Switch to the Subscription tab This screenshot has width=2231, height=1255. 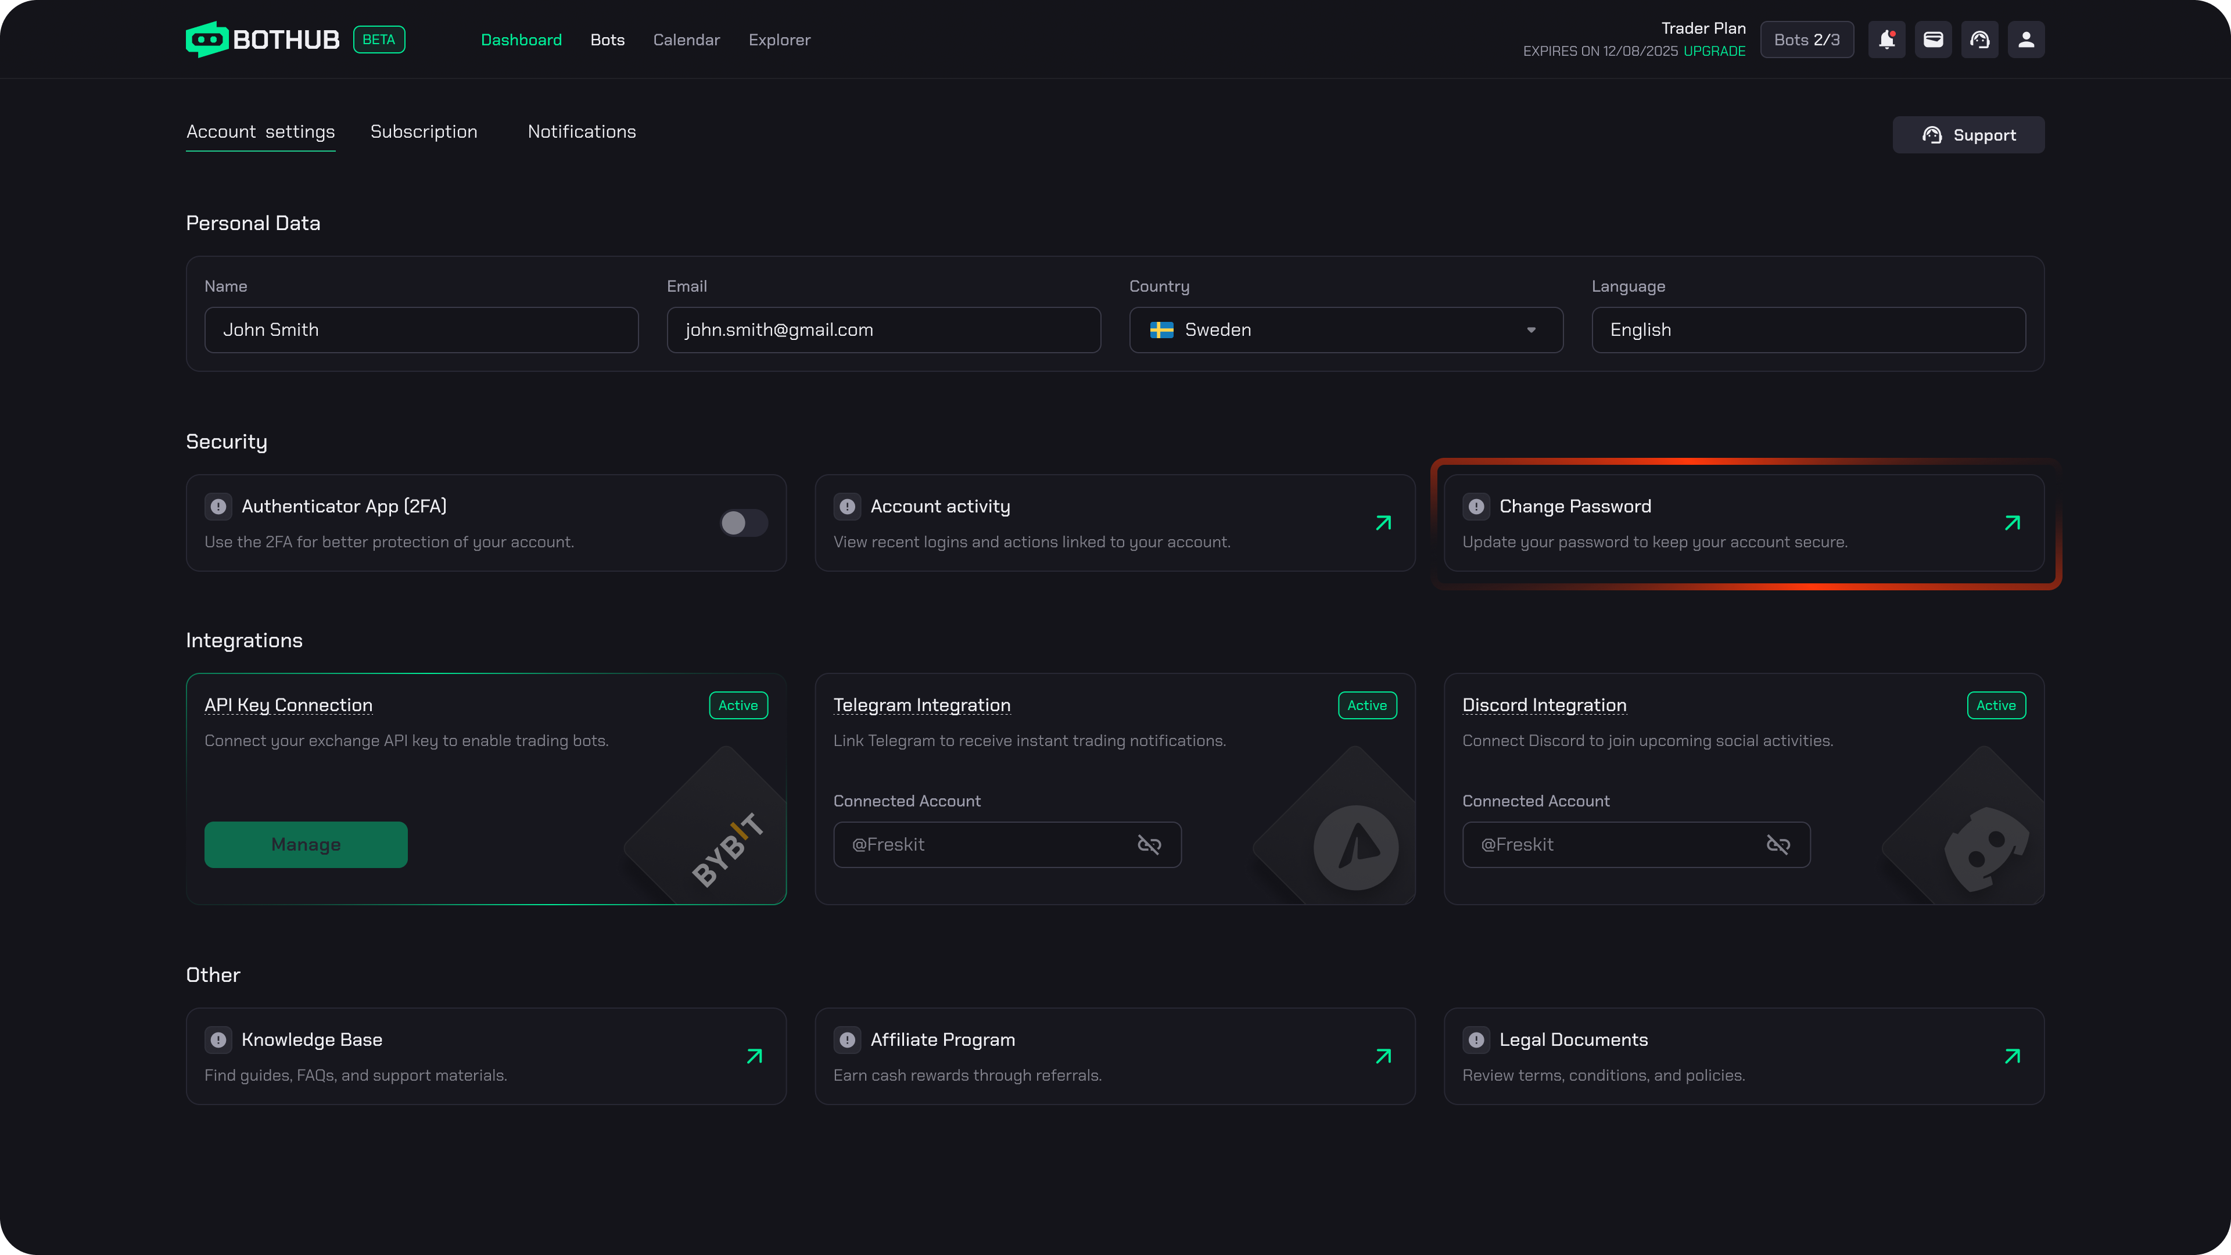(424, 132)
